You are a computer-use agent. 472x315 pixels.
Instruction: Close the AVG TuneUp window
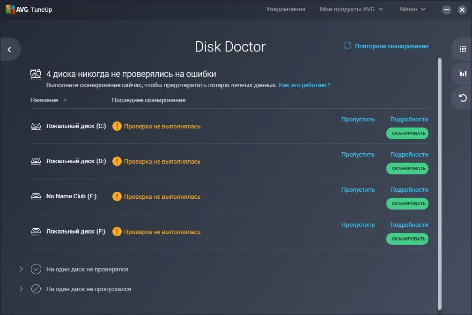pos(462,10)
